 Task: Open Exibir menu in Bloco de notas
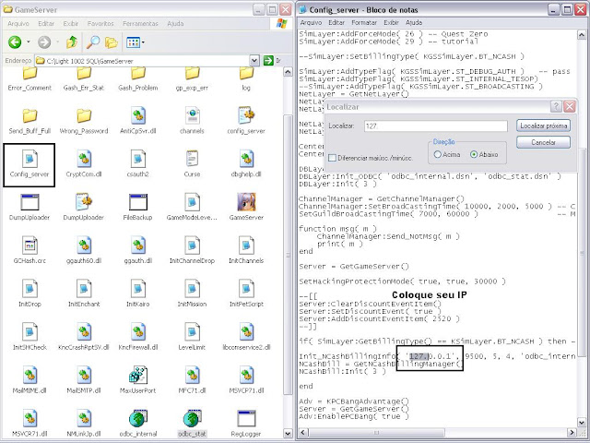[391, 22]
